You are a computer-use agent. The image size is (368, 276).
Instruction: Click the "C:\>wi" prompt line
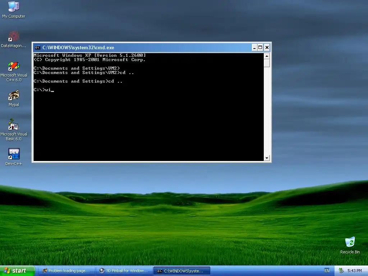[x=43, y=90]
